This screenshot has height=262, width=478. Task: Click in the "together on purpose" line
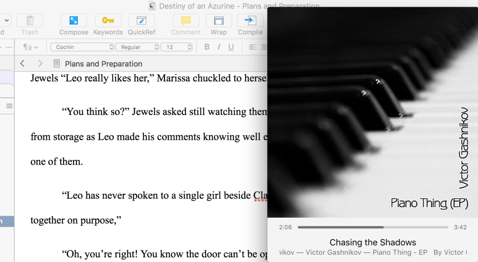76,220
